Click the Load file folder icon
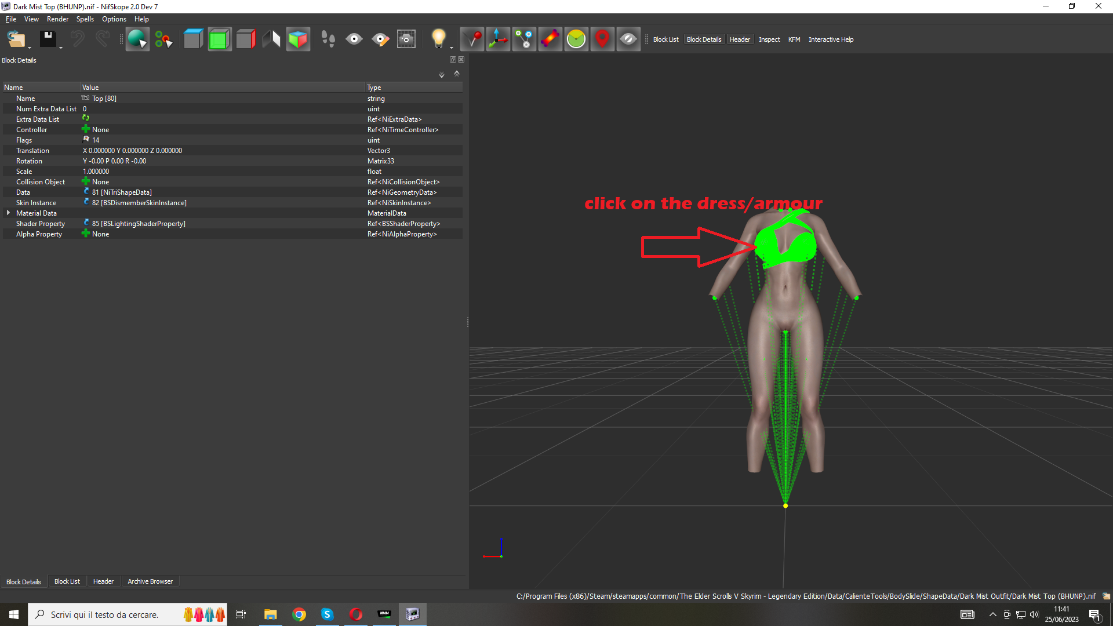This screenshot has height=626, width=1113. [x=16, y=39]
